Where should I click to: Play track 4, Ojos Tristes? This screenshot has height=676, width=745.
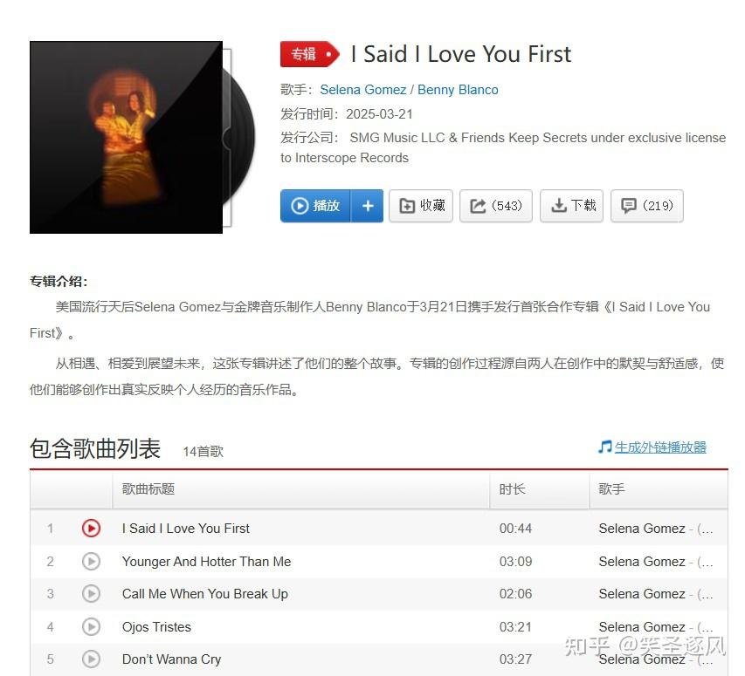pos(91,626)
